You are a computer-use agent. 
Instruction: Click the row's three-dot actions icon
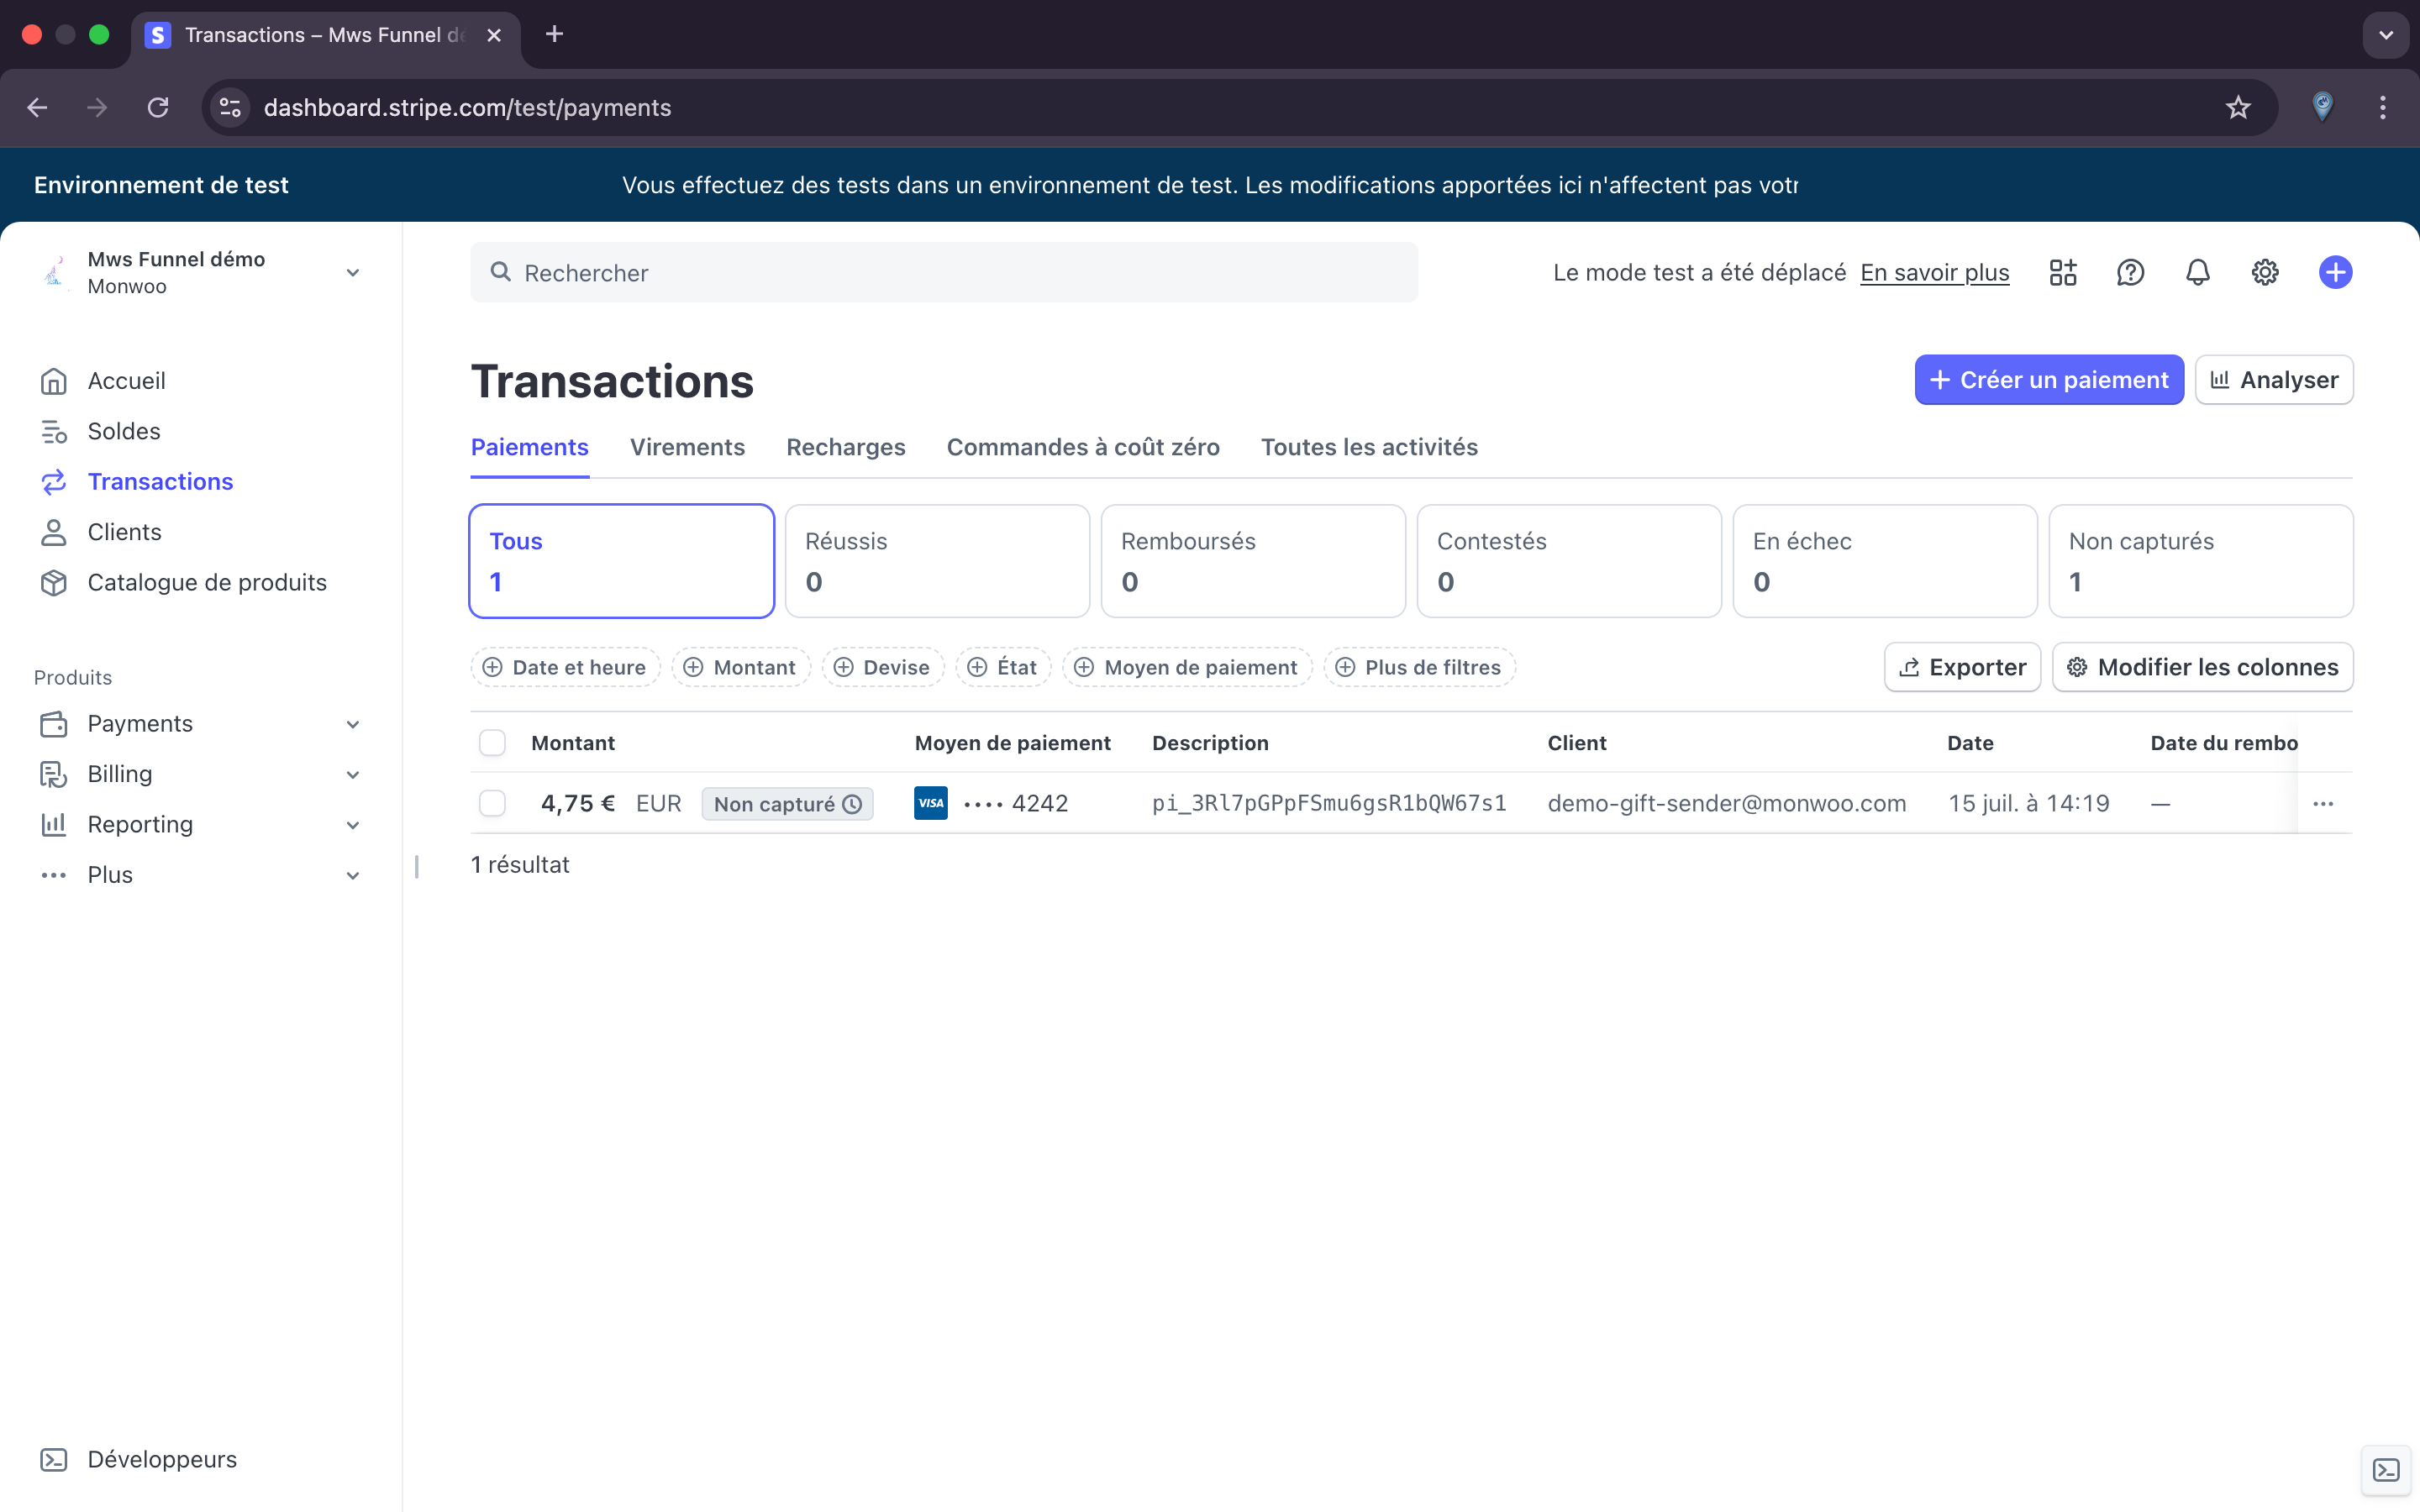coord(2322,804)
